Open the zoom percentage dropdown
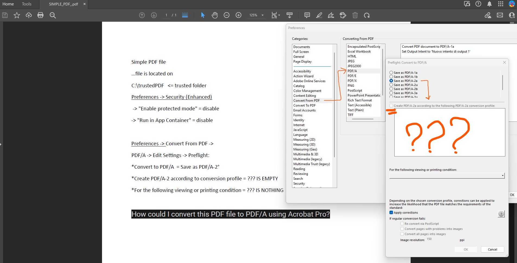Viewport: 517px width, 263px height. pyautogui.click(x=262, y=15)
